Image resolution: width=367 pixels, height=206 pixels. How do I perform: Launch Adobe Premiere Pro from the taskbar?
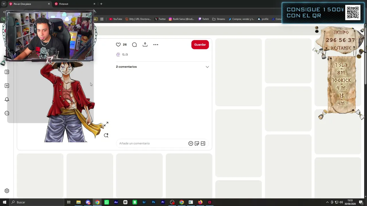pos(163,202)
